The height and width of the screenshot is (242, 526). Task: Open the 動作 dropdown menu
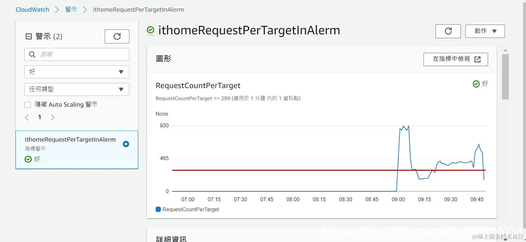[485, 31]
